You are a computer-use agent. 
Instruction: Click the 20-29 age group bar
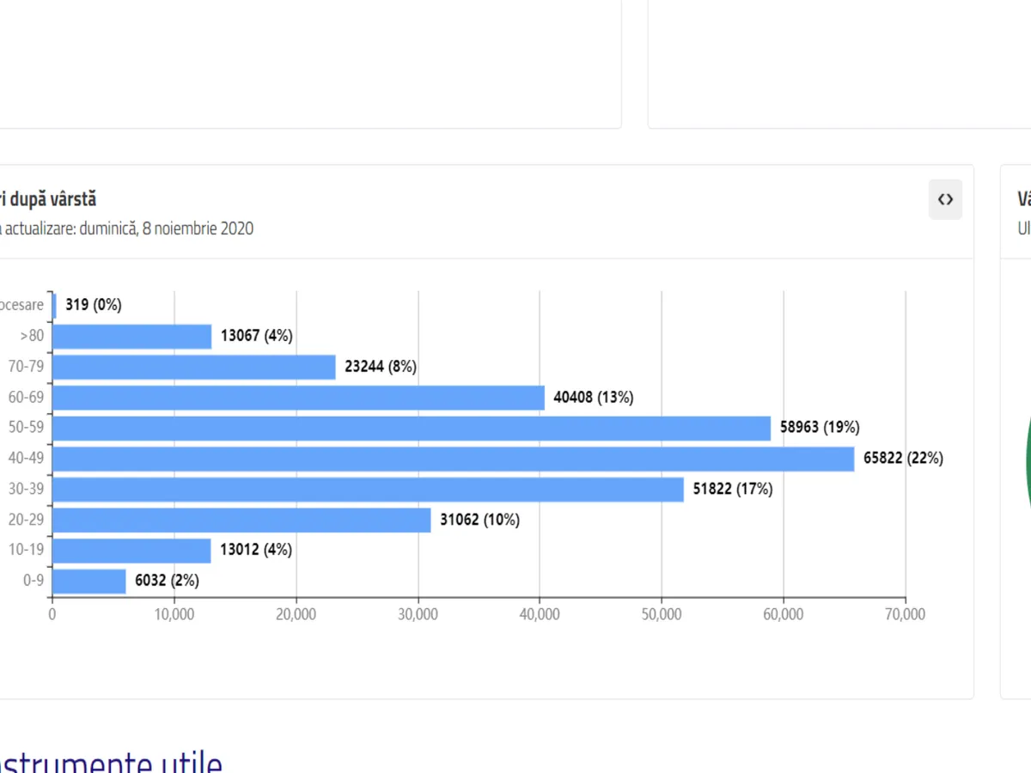tap(241, 520)
